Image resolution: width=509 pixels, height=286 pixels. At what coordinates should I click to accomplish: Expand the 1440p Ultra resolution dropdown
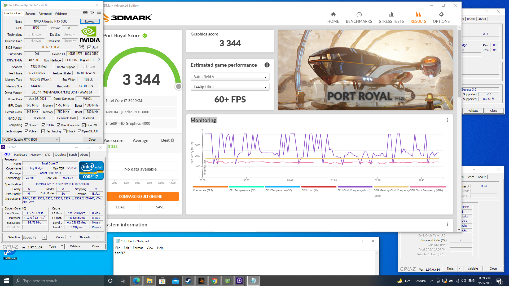pos(230,87)
